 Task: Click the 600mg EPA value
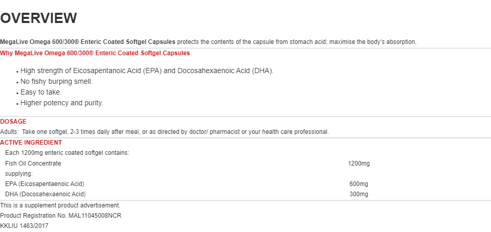coord(359,184)
